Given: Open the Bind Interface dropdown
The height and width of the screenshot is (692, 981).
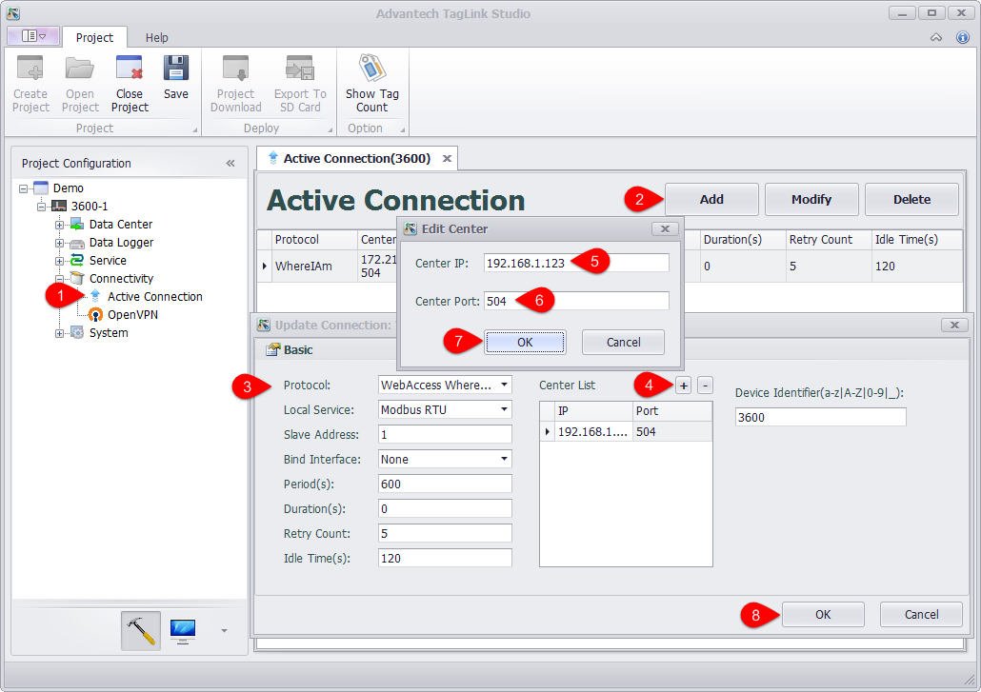Looking at the screenshot, I should click(504, 460).
